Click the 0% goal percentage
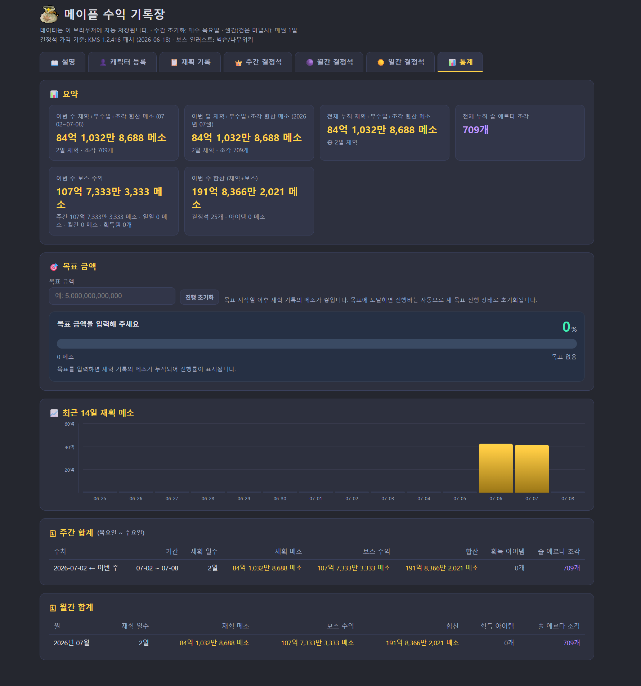This screenshot has width=641, height=686. coord(569,327)
